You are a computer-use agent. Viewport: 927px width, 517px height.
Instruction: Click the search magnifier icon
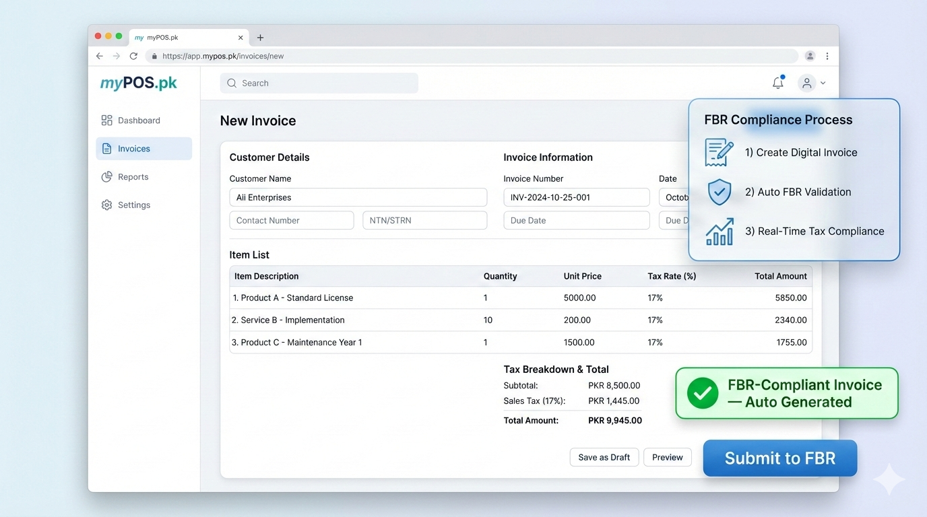232,83
